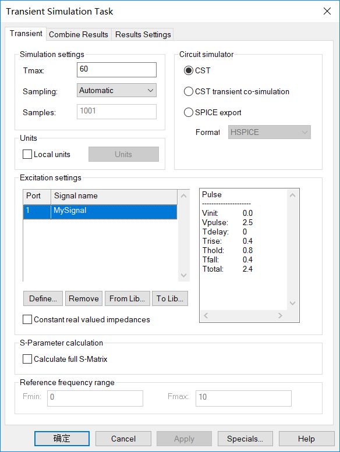Switch to the Combine Results tab
The width and height of the screenshot is (340, 452).
point(79,34)
